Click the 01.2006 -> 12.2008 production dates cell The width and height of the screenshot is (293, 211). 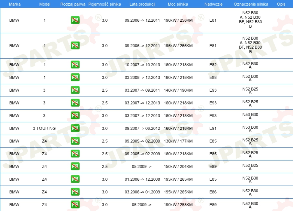(142, 179)
